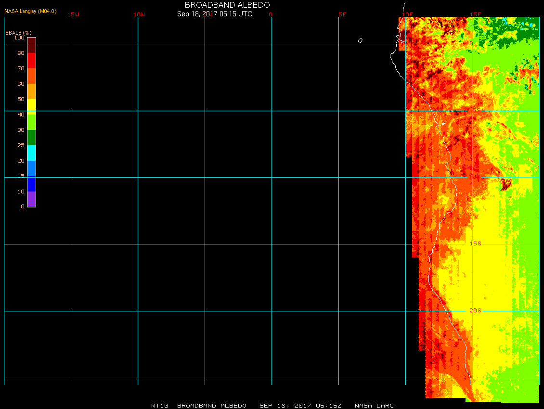Select the bright red legend swatch
This screenshot has height=409, width=544.
point(31,61)
